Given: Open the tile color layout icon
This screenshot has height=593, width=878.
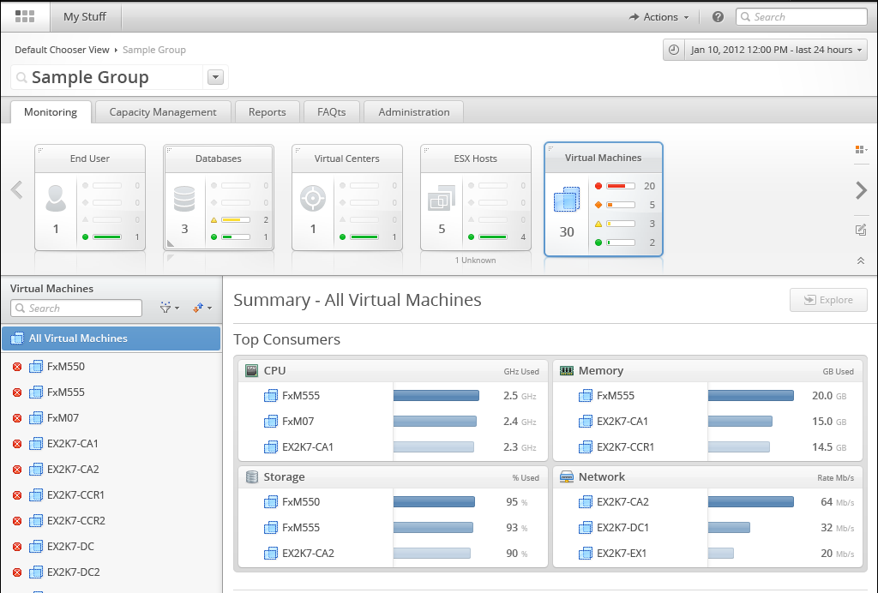Looking at the screenshot, I should (861, 150).
